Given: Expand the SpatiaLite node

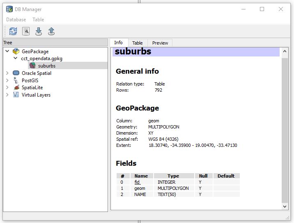Looking at the screenshot, I should (7, 88).
